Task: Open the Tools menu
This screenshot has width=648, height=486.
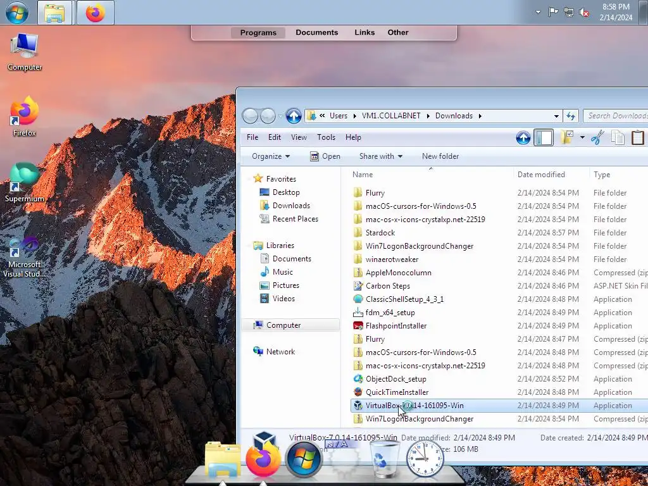Action: point(326,137)
